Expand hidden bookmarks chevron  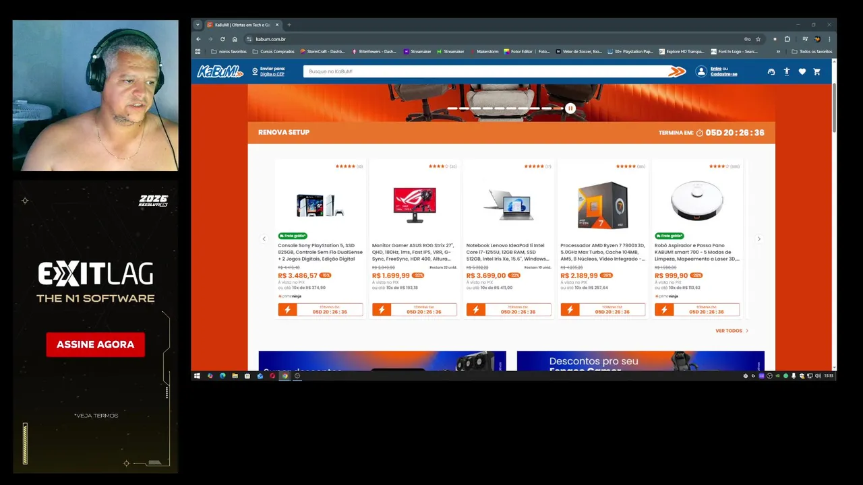(778, 51)
